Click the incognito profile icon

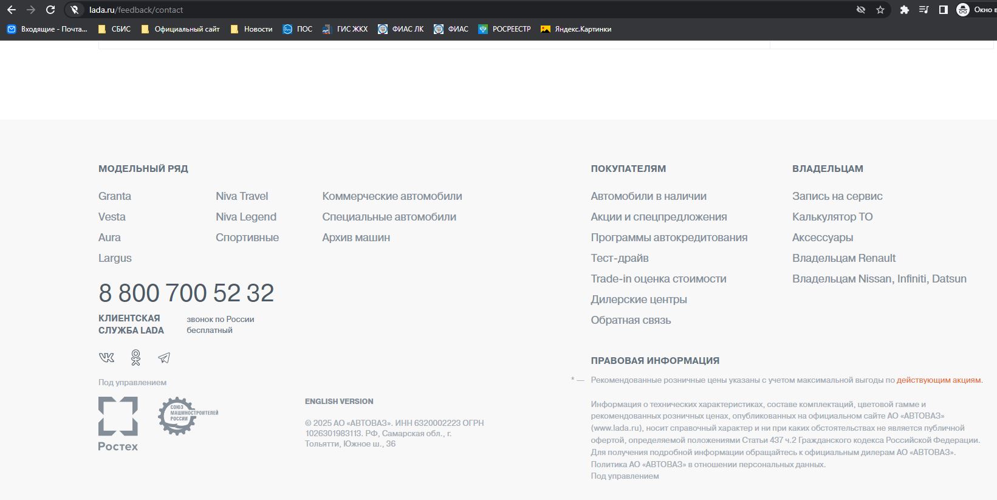pos(963,10)
